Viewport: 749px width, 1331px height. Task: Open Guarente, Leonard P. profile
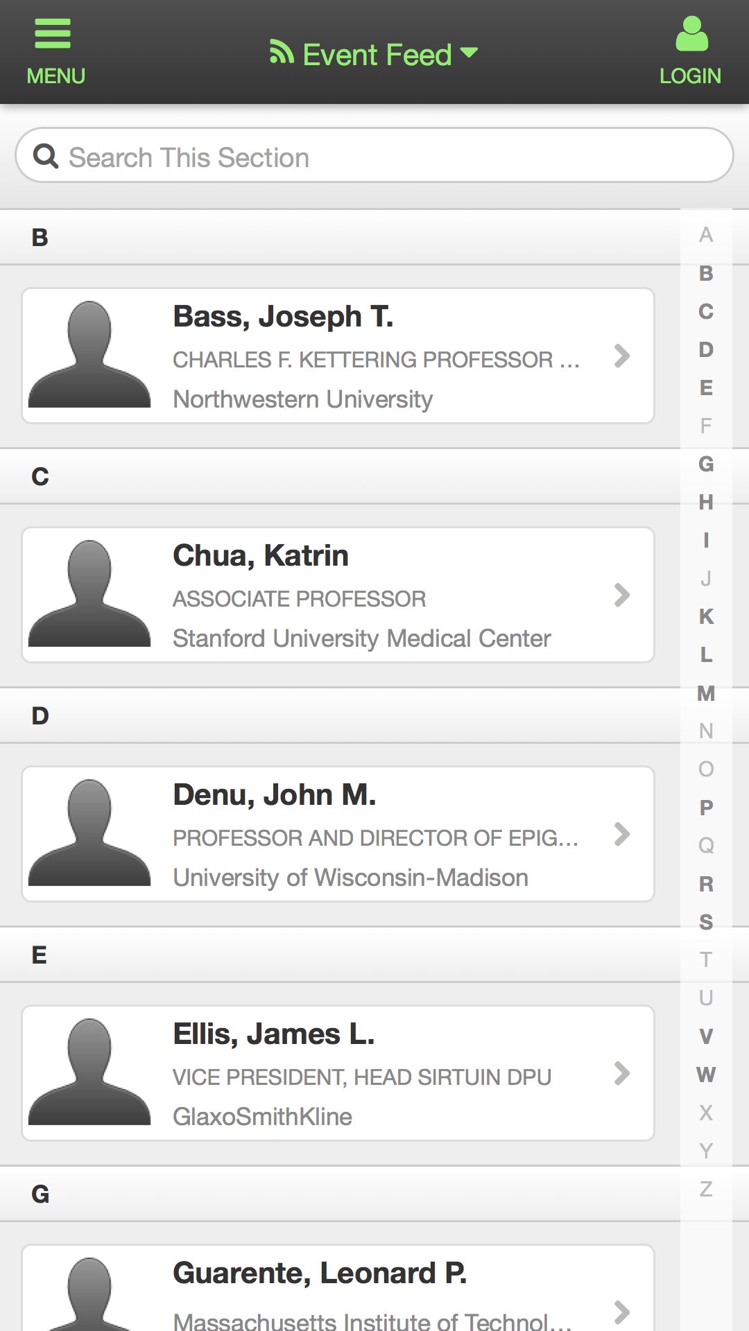(319, 1273)
